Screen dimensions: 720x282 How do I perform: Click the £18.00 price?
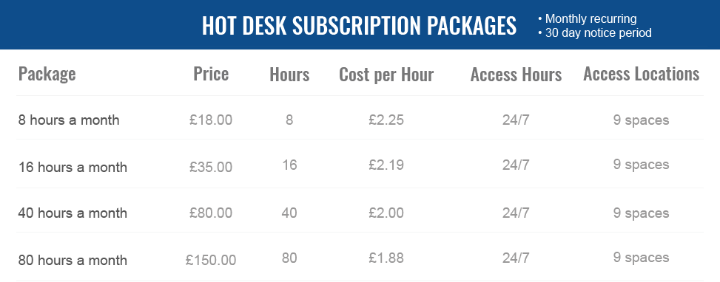[211, 120]
